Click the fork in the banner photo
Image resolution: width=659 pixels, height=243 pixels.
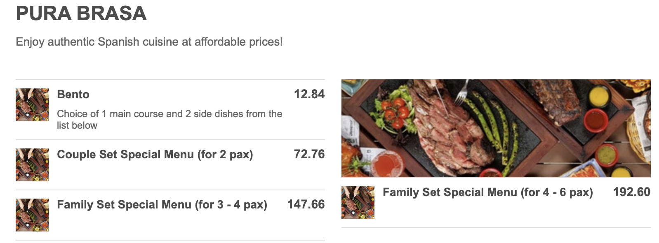point(463,93)
